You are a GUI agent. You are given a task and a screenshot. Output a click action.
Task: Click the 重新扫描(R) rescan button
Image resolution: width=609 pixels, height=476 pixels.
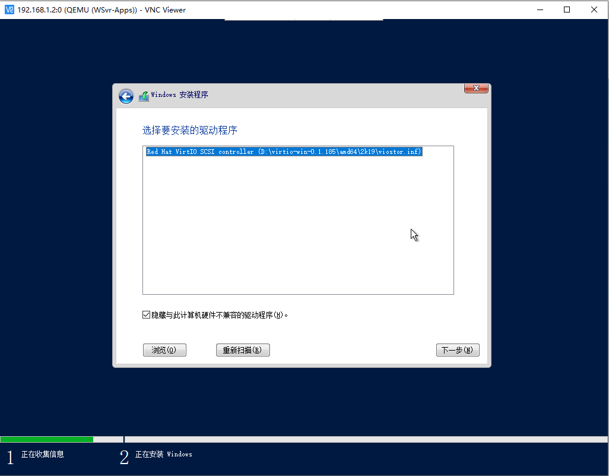[x=243, y=350]
